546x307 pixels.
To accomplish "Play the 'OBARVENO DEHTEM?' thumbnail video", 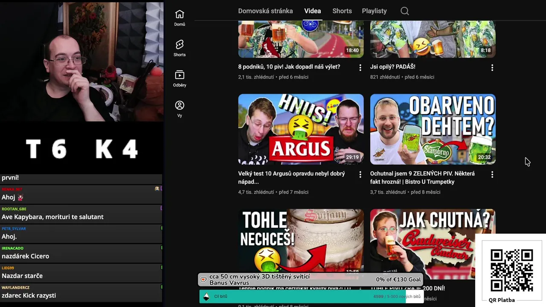I will coord(433,129).
